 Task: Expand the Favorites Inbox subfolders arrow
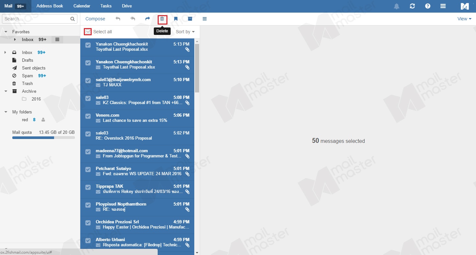click(15, 39)
